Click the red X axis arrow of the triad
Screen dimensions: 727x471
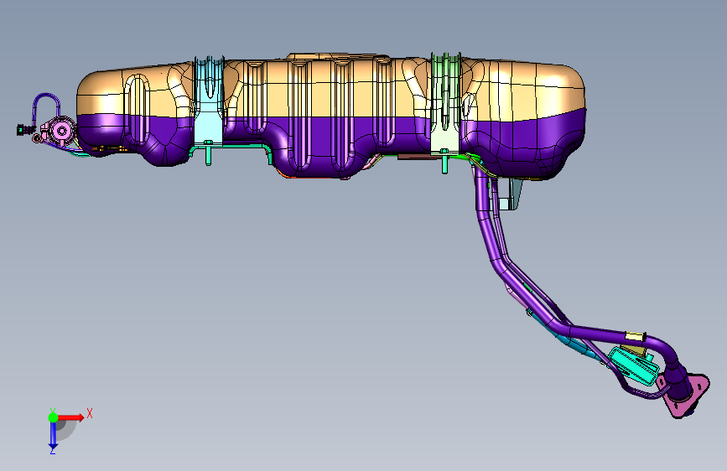(x=70, y=417)
